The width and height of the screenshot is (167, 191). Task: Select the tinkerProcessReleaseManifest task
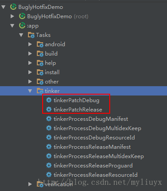coord(92,147)
